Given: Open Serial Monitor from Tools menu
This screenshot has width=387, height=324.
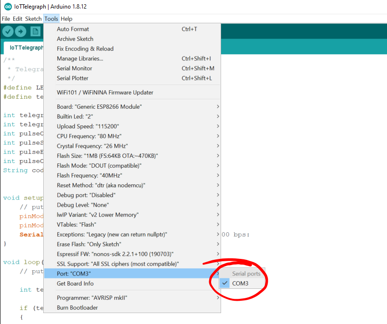Looking at the screenshot, I should pos(74,68).
